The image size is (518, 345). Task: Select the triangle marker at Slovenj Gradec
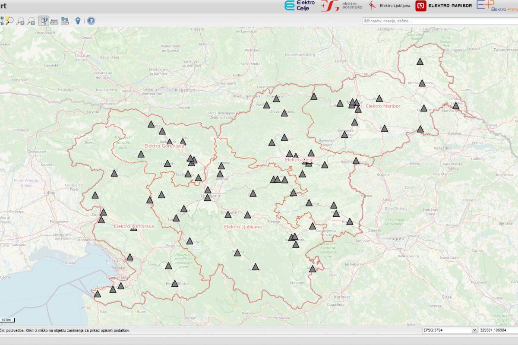[x=284, y=113]
